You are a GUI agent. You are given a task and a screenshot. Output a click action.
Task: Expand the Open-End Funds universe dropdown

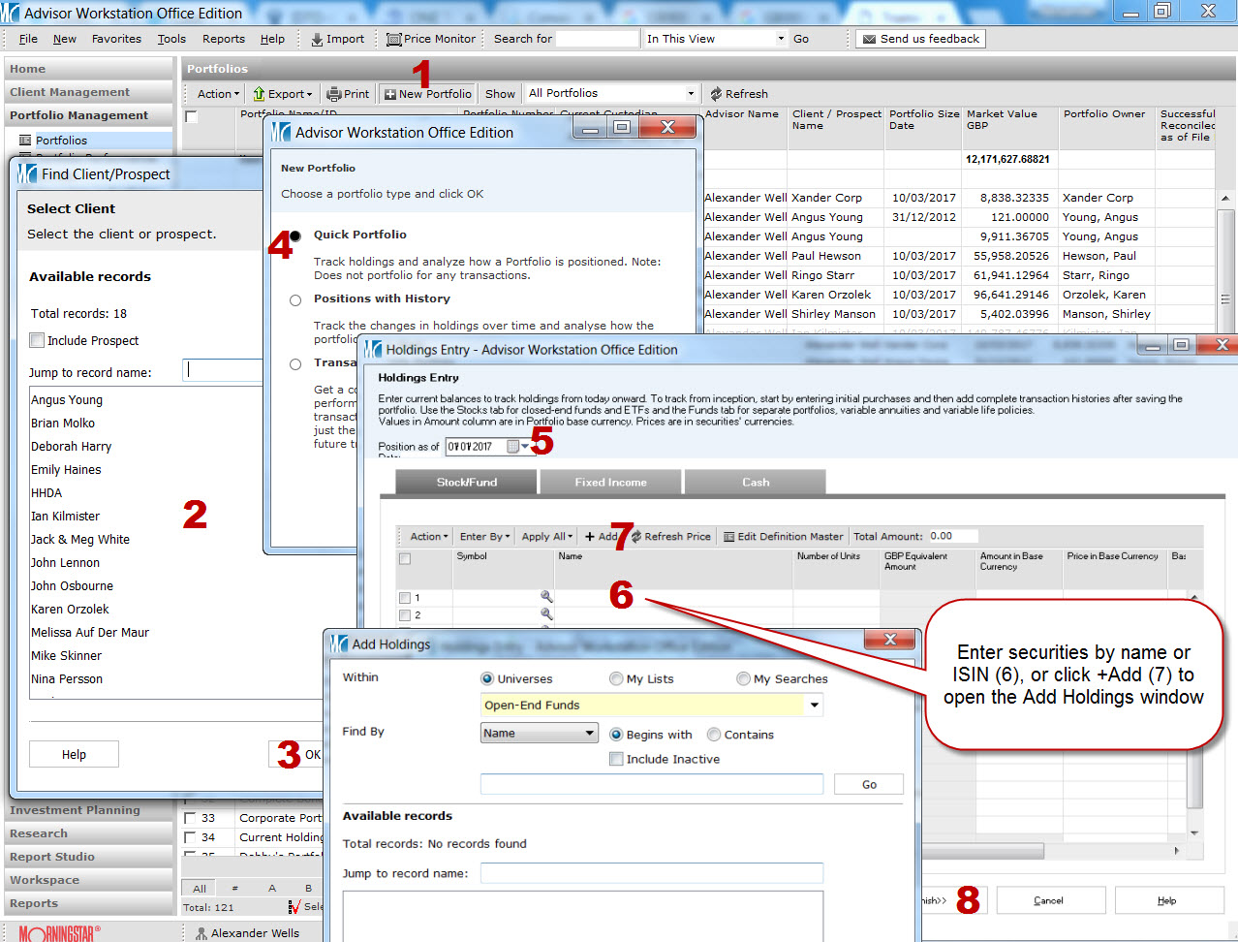pyautogui.click(x=814, y=706)
